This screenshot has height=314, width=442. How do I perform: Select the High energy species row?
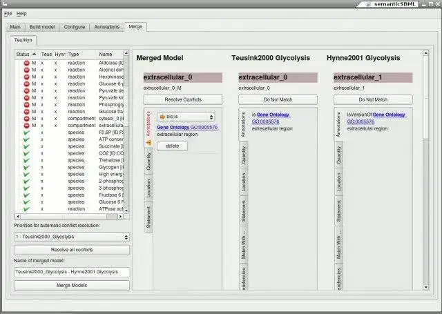coord(69,175)
